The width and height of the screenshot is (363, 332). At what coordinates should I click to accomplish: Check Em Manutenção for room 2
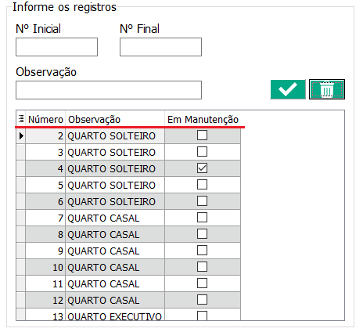pyautogui.click(x=202, y=135)
